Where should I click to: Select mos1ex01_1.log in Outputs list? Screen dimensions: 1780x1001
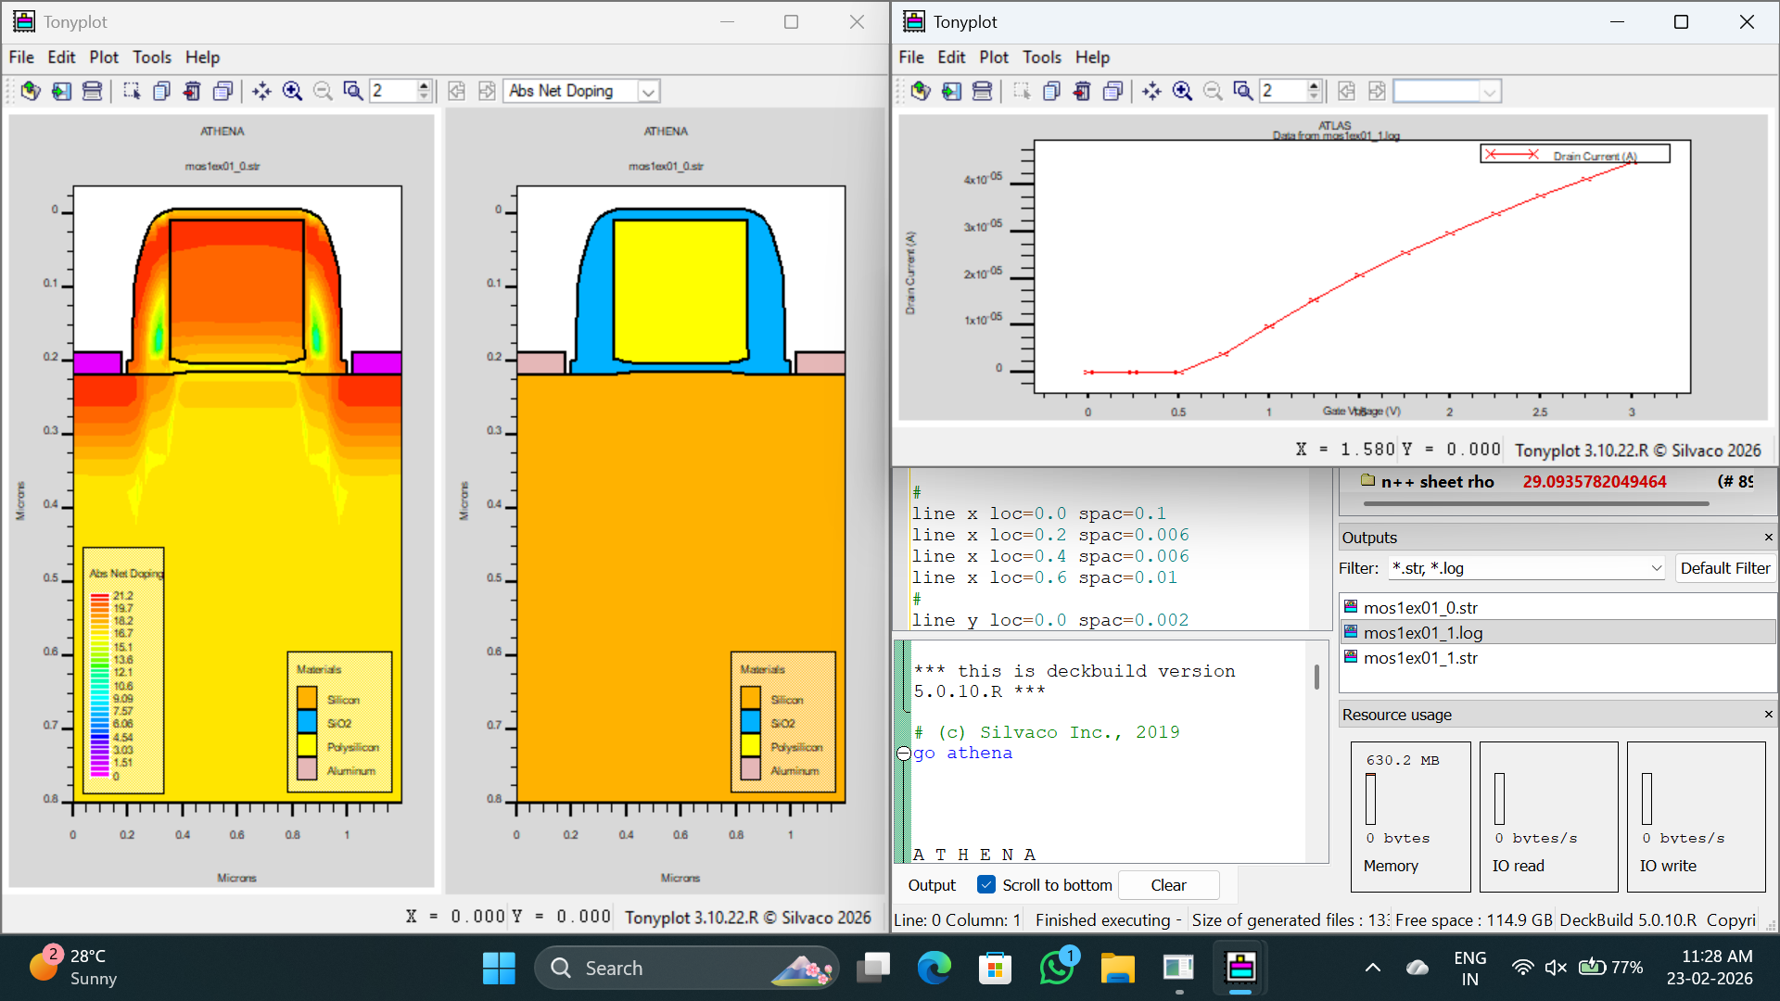click(x=1557, y=633)
